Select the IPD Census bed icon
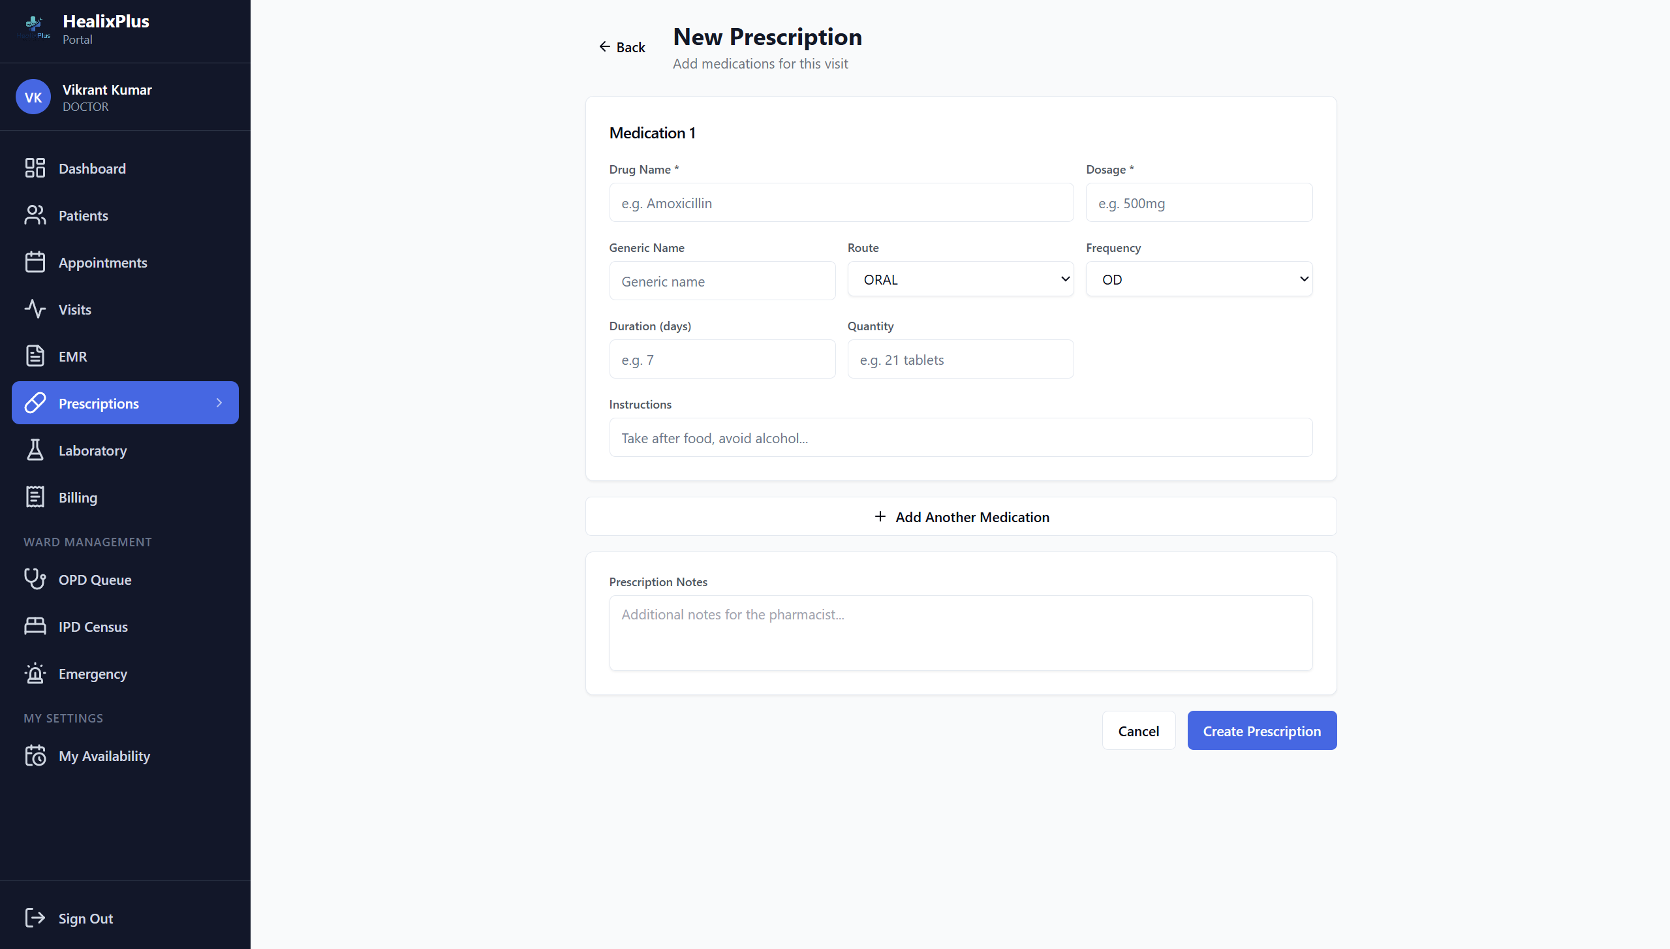 click(35, 626)
